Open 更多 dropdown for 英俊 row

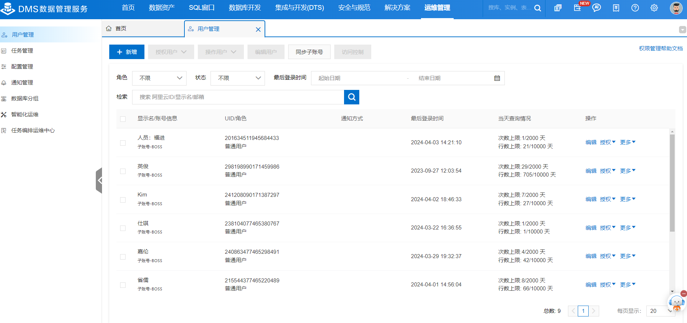click(x=628, y=171)
